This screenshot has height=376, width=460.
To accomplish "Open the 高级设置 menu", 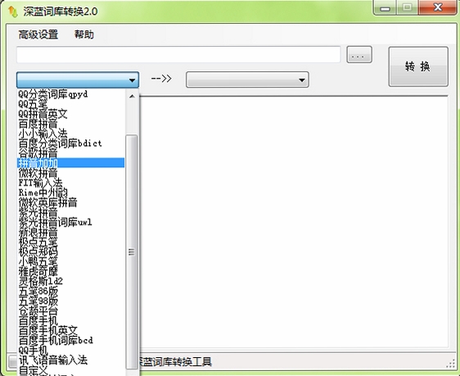I will [38, 34].
